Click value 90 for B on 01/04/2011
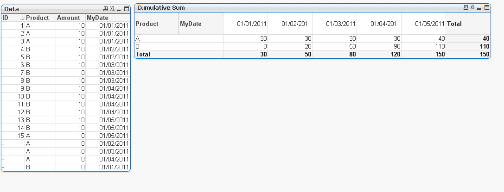The width and height of the screenshot is (504, 192). click(x=379, y=46)
